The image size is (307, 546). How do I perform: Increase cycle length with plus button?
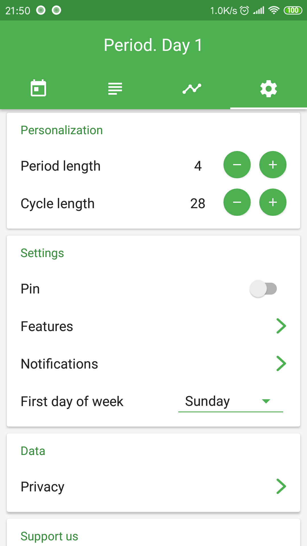(x=273, y=202)
